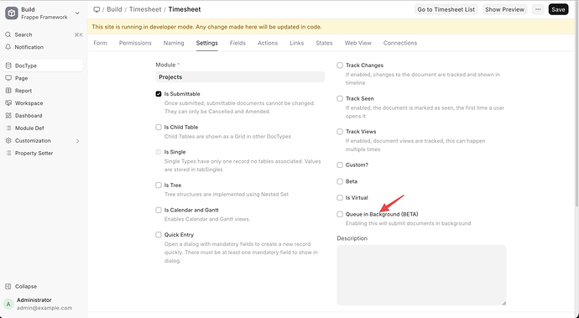Click the Build app cube logo icon
The height and width of the screenshot is (318, 579).
click(x=12, y=13)
